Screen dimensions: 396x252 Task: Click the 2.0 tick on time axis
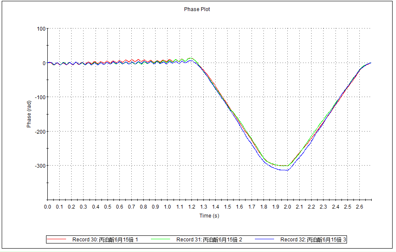[x=288, y=207]
